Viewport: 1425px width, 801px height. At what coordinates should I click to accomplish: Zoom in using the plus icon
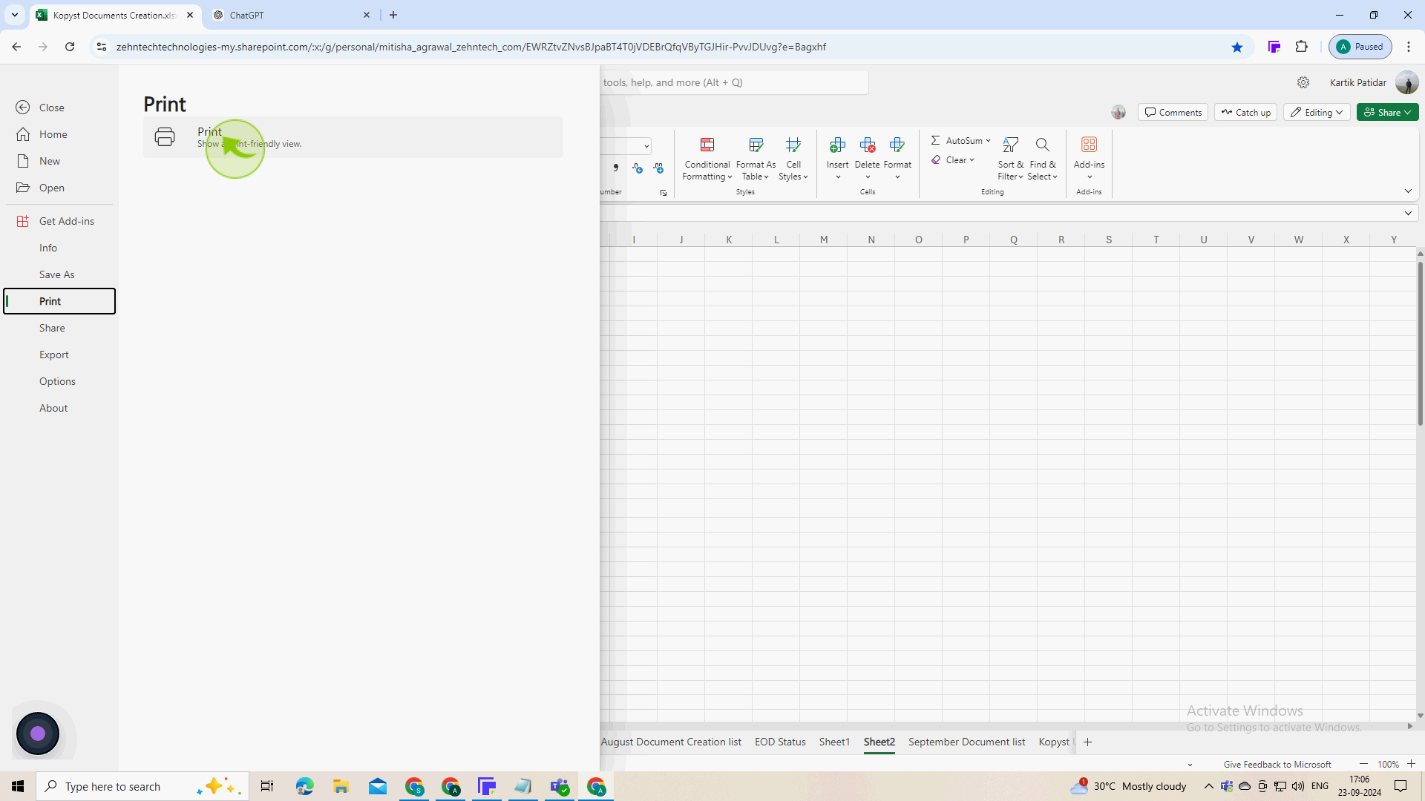point(1411,764)
